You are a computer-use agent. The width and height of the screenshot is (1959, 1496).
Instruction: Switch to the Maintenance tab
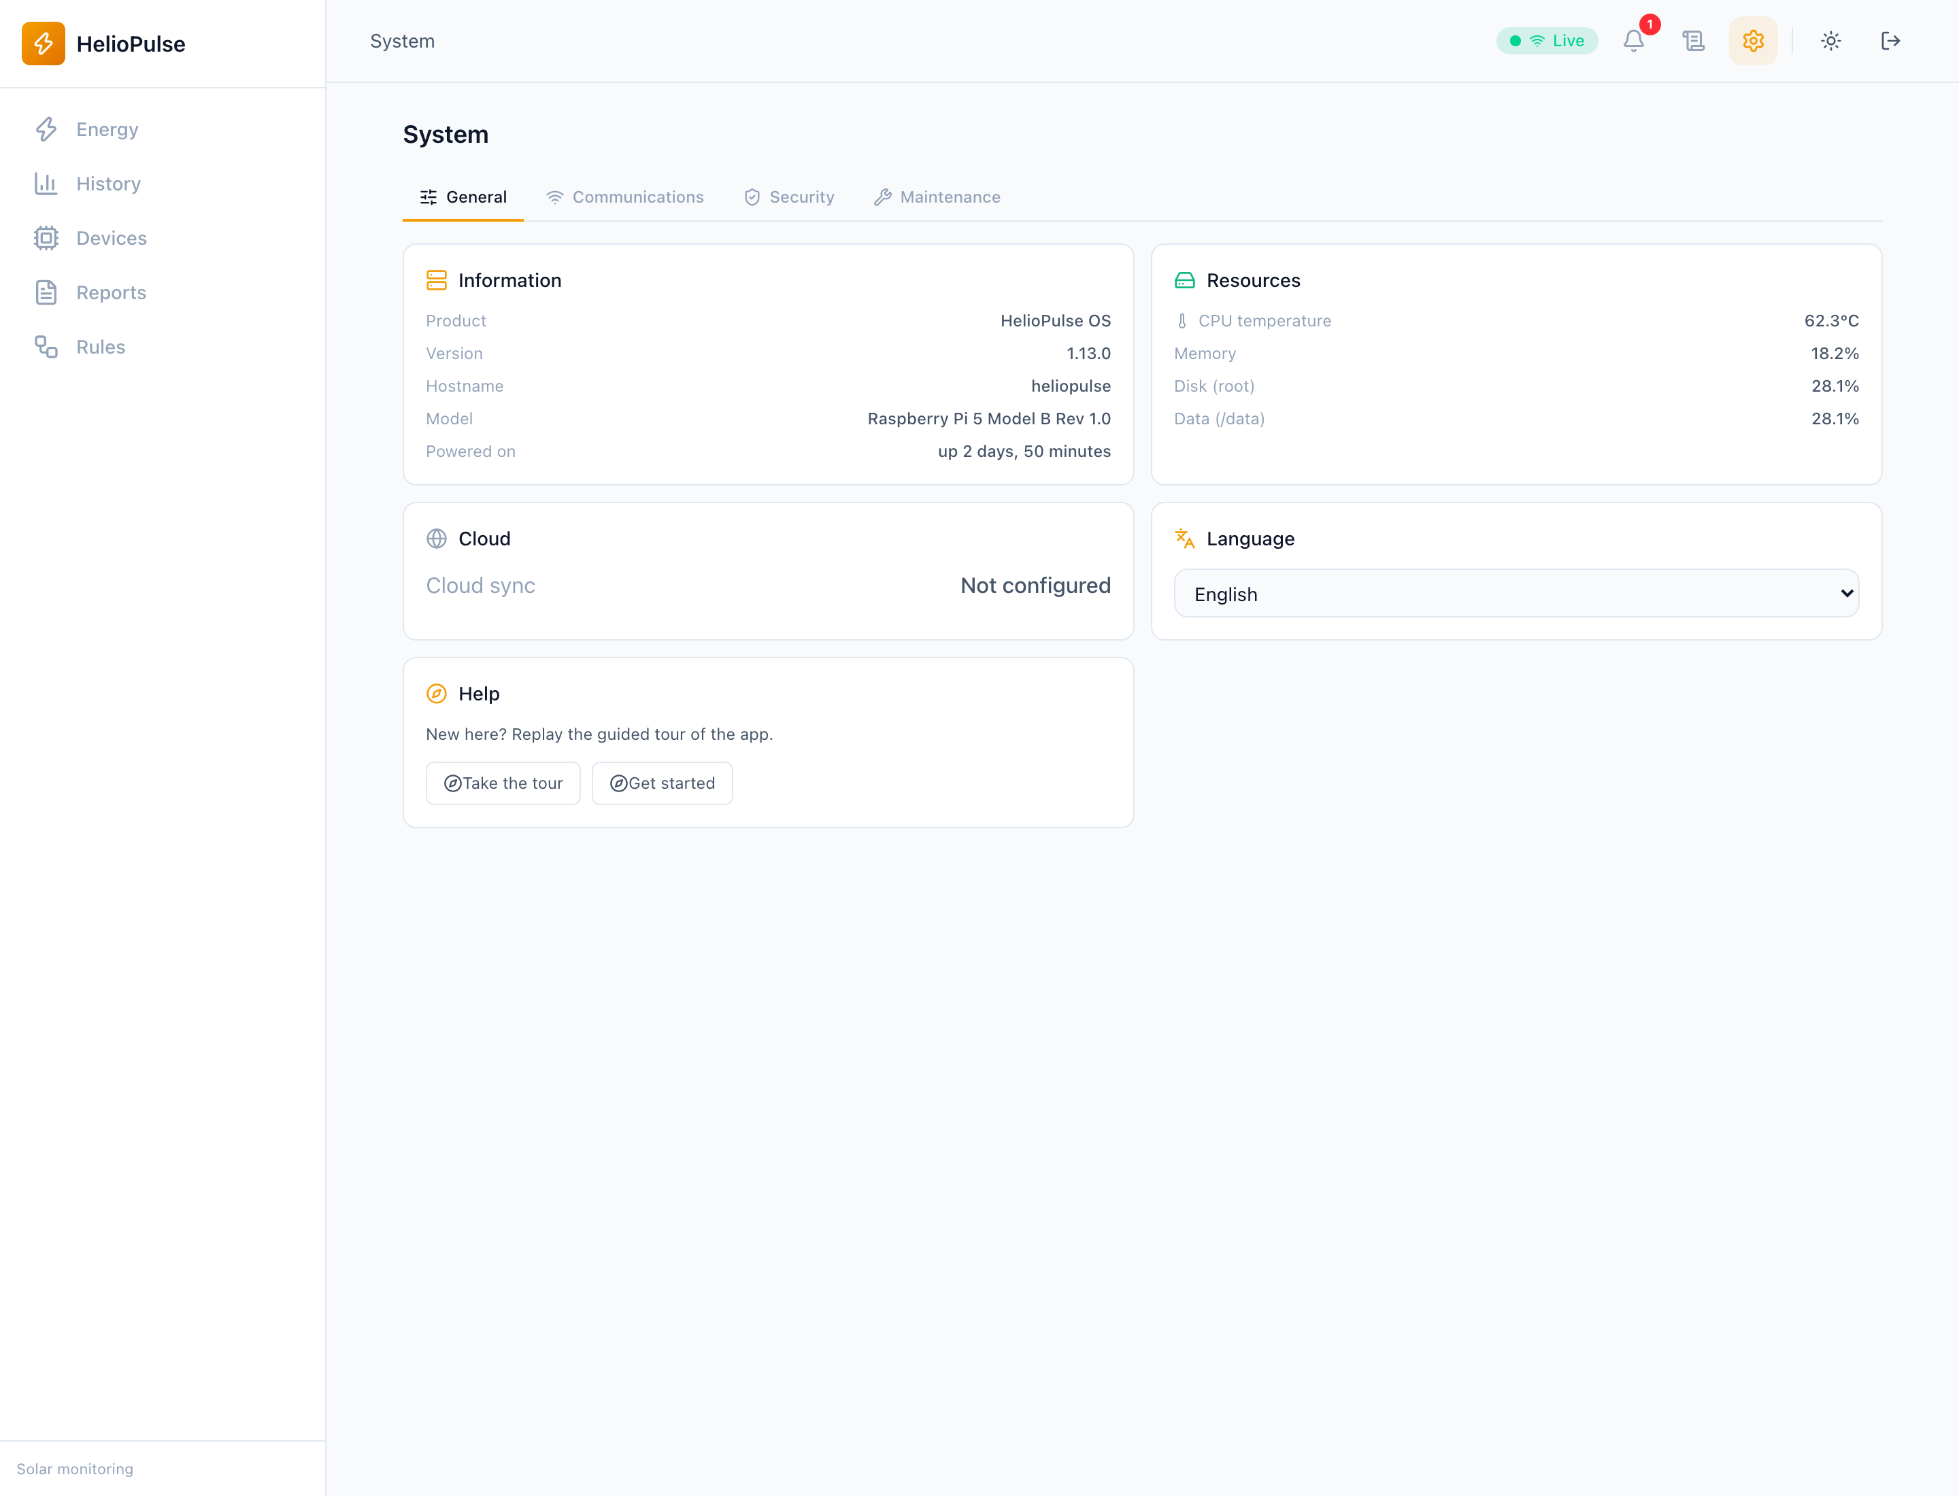(937, 197)
